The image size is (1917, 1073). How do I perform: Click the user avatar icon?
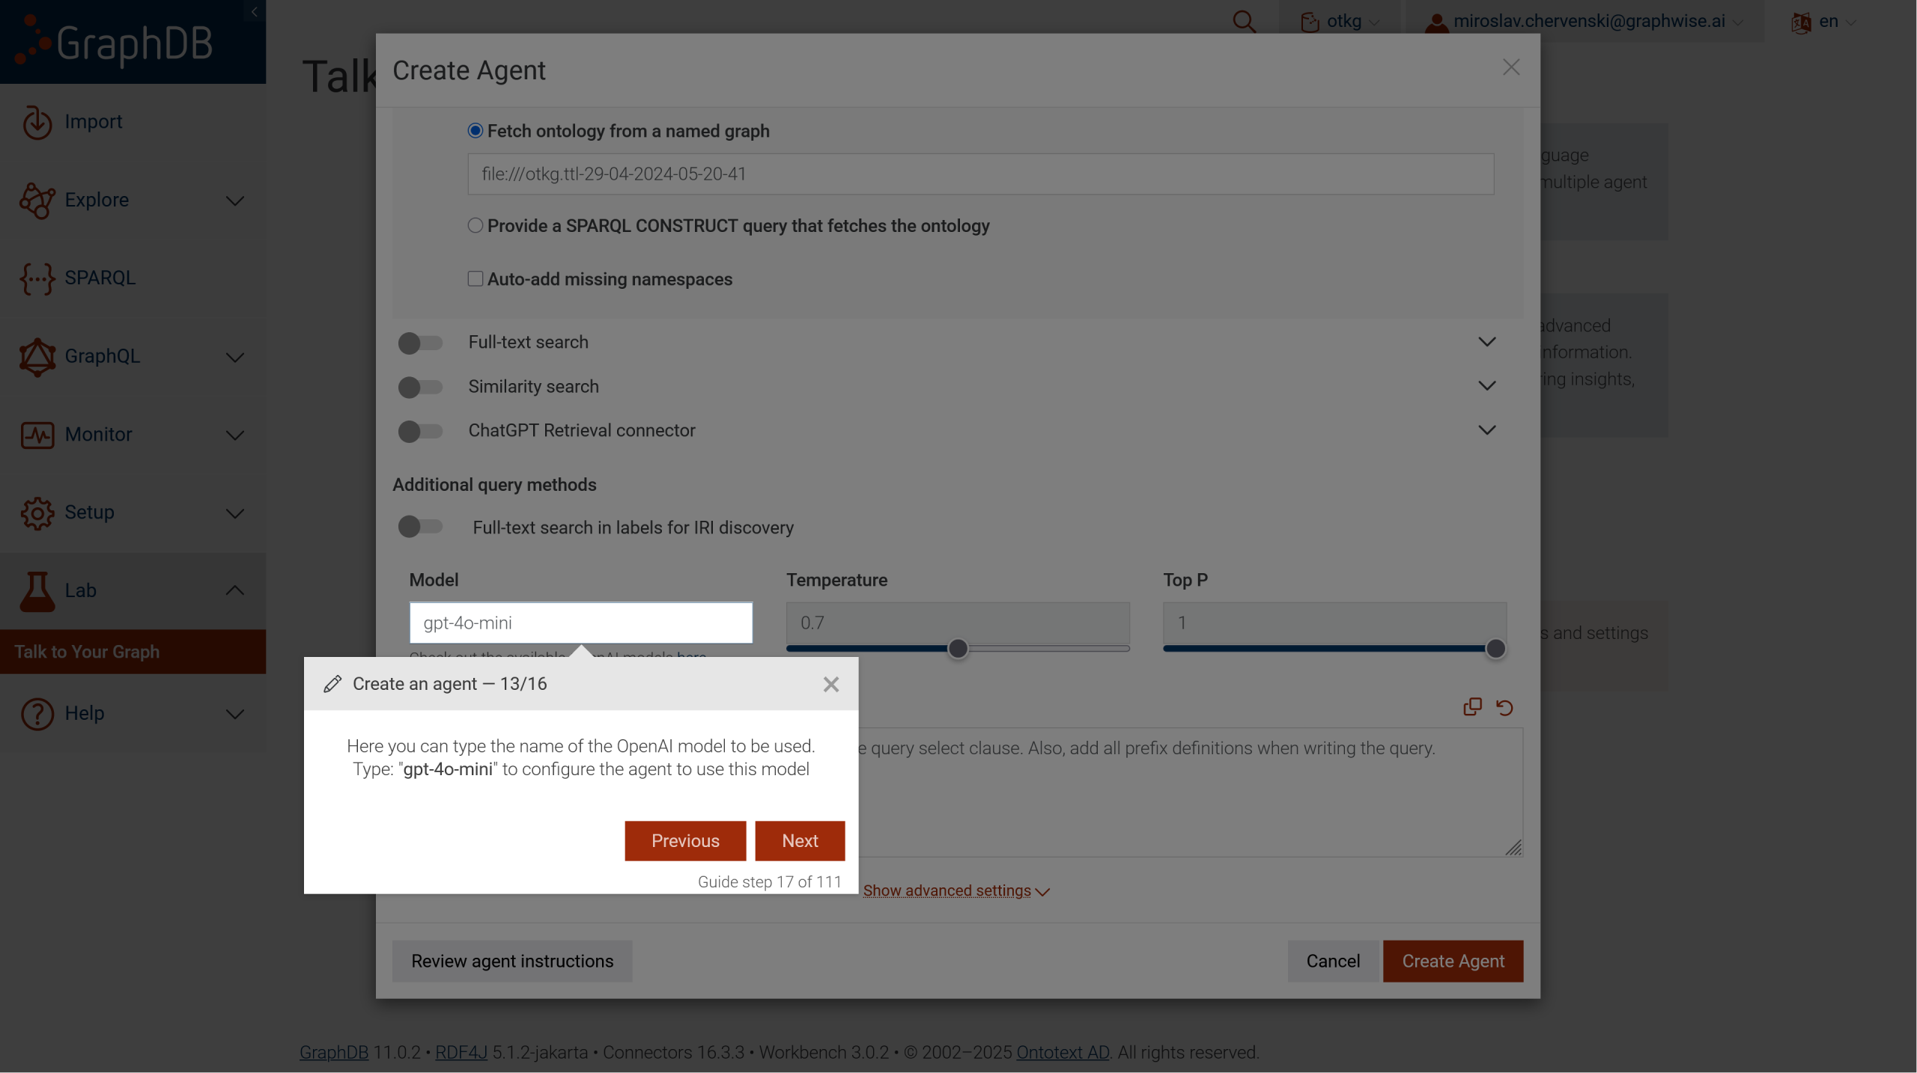[x=1436, y=22]
